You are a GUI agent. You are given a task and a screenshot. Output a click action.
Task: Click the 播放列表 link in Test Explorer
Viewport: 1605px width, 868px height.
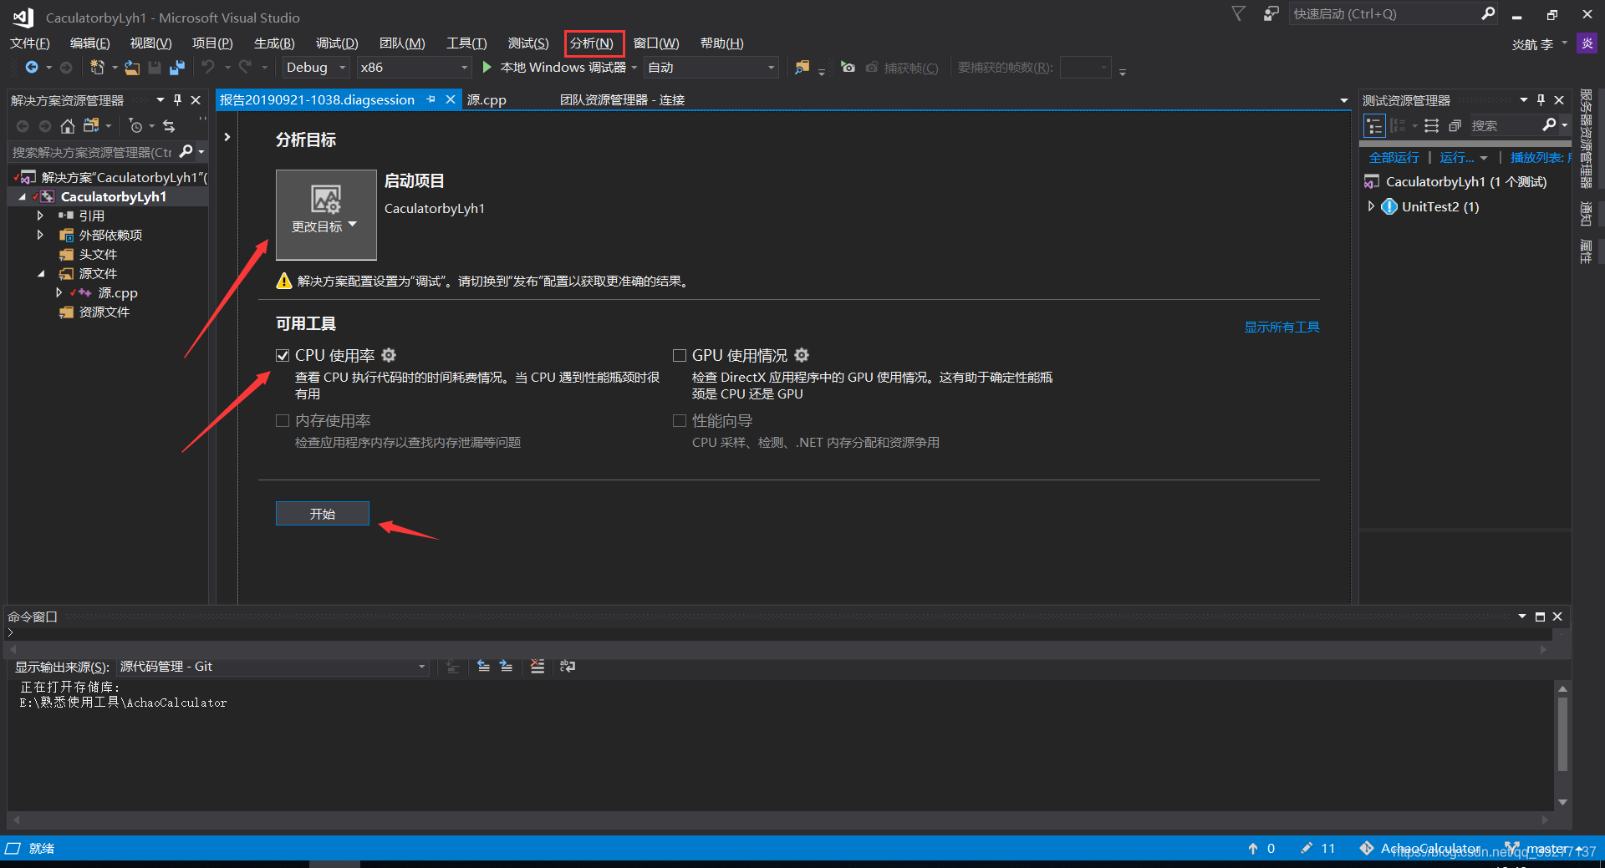coord(1540,157)
